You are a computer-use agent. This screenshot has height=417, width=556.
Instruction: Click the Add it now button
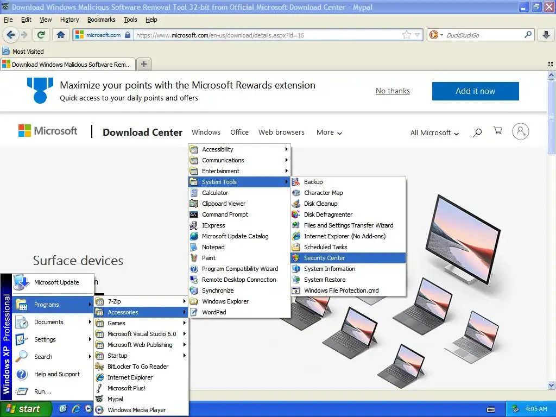(475, 91)
